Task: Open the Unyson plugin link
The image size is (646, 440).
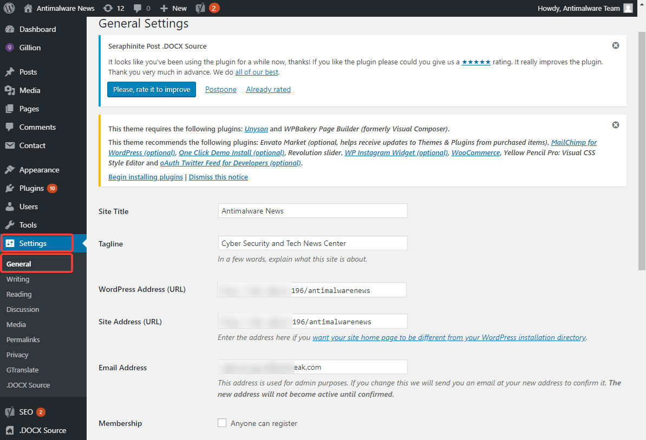Action: point(256,129)
